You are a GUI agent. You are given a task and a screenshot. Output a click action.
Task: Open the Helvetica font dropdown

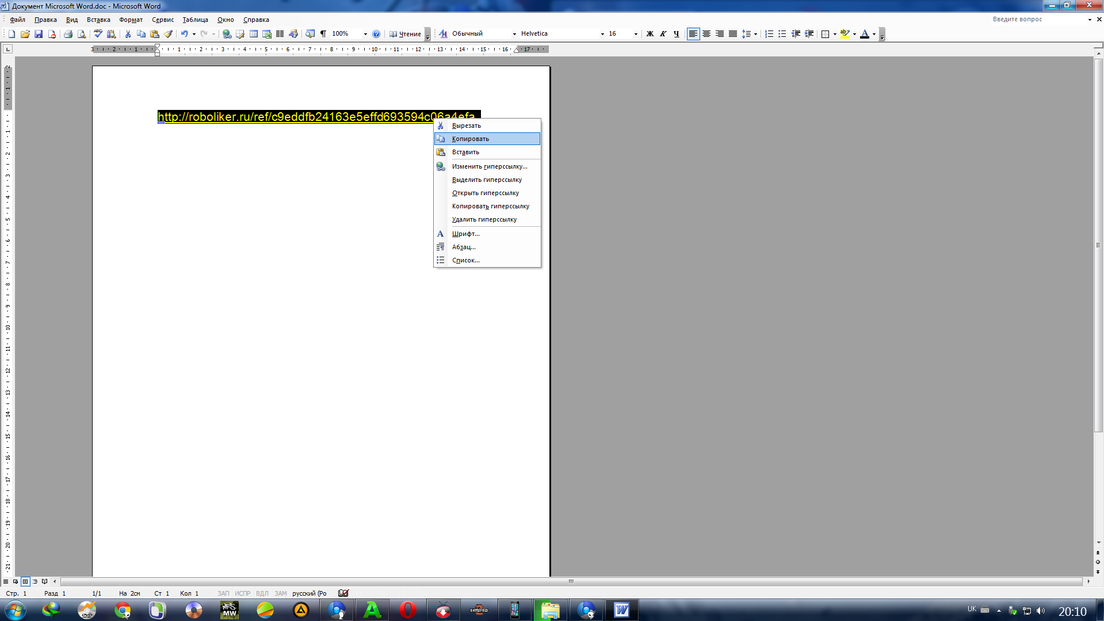click(602, 34)
